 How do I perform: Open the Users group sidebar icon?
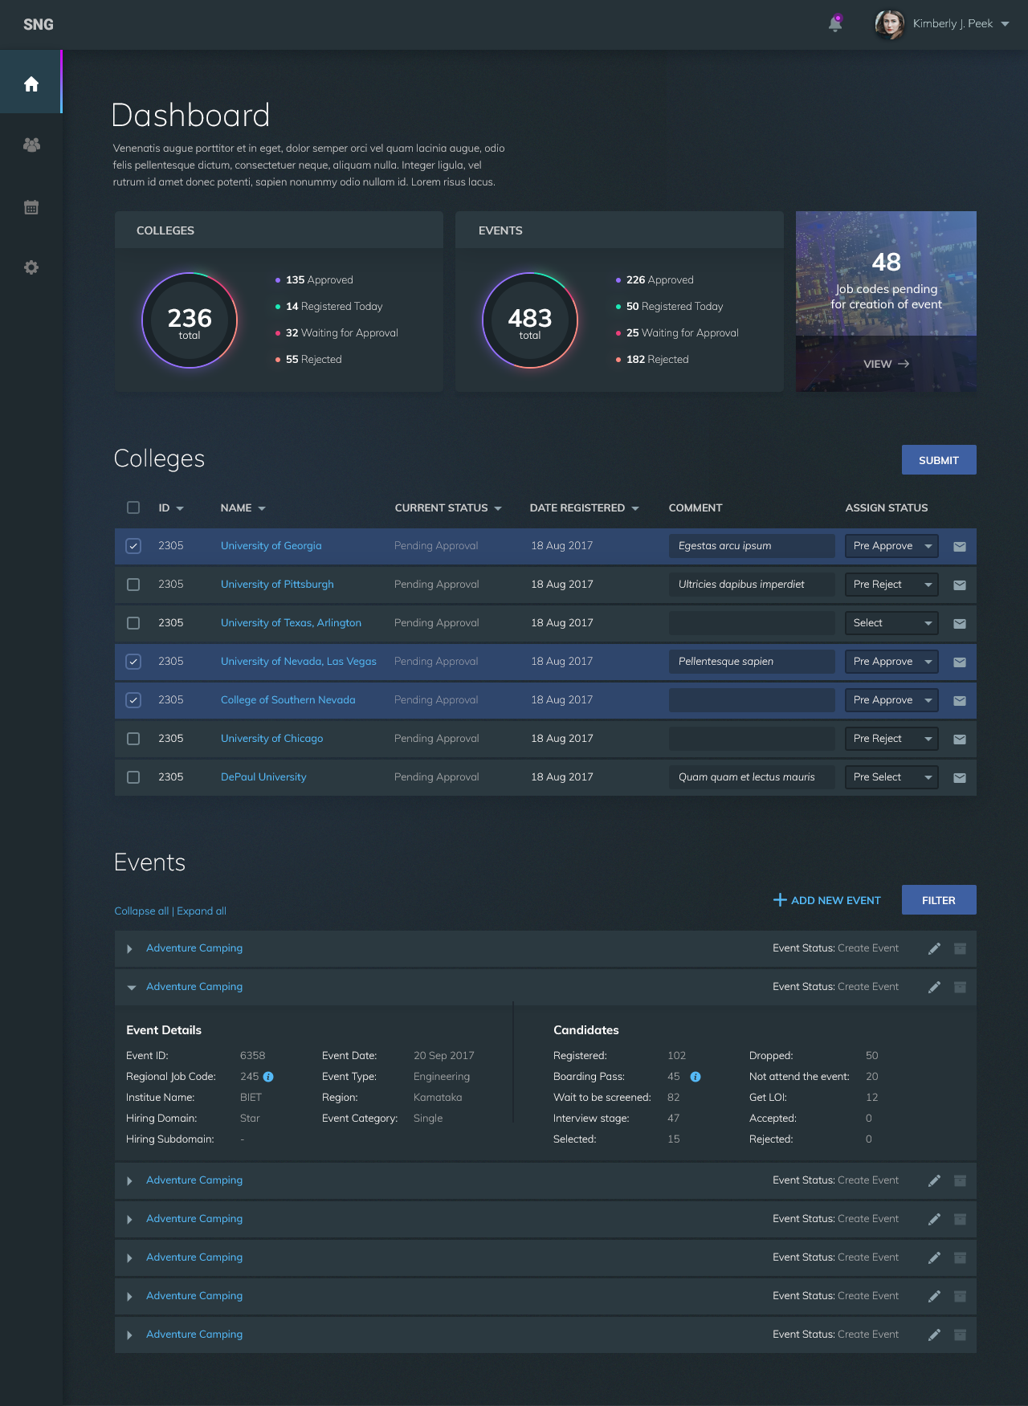click(31, 145)
